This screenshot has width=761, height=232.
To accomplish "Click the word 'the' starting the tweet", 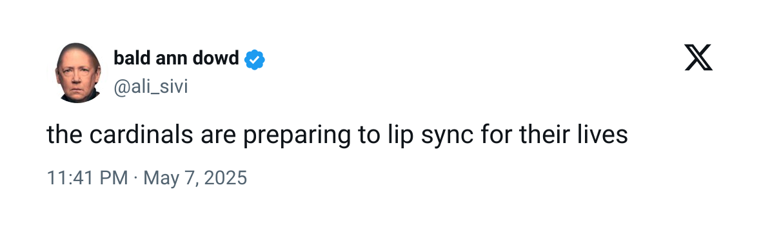I will (x=65, y=135).
